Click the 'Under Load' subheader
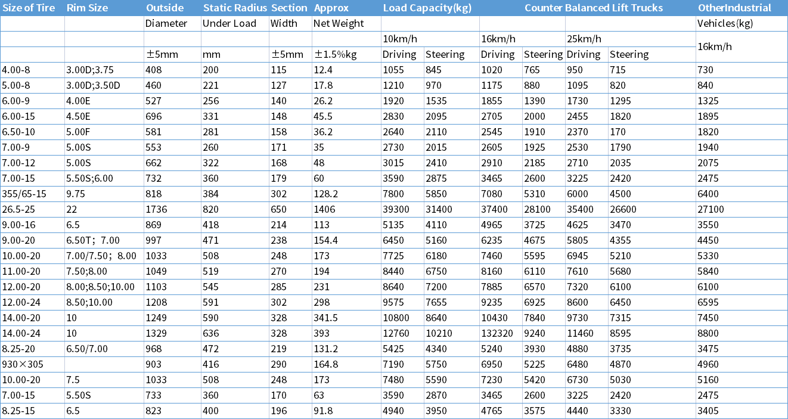The height and width of the screenshot is (419, 788). coord(229,24)
